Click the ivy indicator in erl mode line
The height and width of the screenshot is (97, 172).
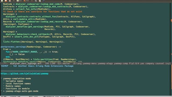pos(167,64)
